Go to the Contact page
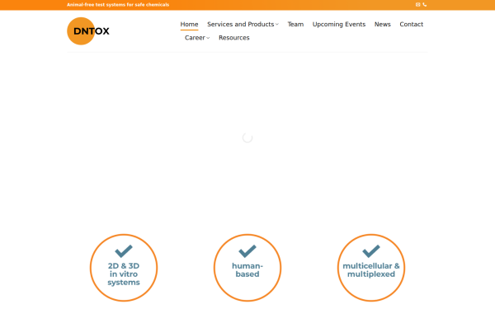 [412, 24]
